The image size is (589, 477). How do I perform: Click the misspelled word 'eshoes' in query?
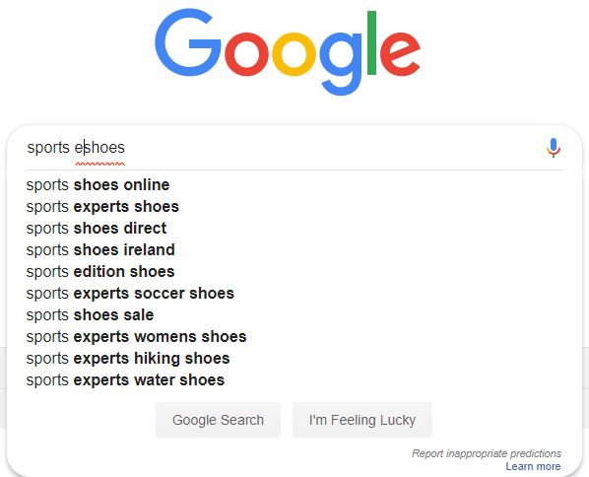(99, 148)
